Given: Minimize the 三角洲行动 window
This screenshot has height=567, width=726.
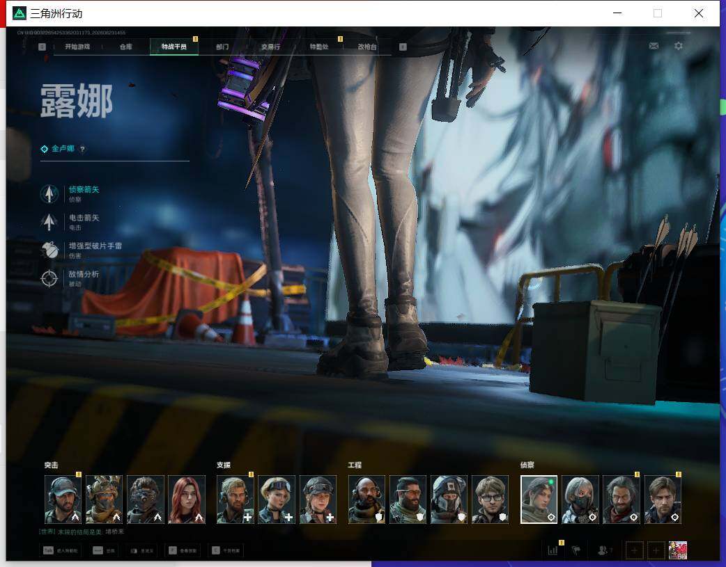Looking at the screenshot, I should click(x=617, y=13).
